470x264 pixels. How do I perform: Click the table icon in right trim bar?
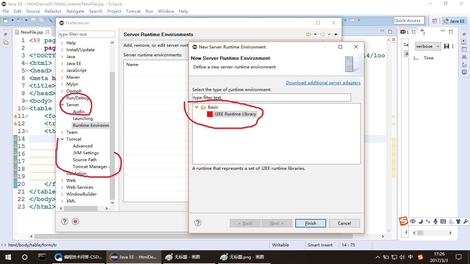point(464,49)
